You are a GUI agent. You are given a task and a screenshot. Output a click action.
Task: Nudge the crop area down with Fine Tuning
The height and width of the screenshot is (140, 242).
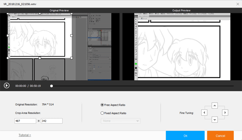pos(214,120)
